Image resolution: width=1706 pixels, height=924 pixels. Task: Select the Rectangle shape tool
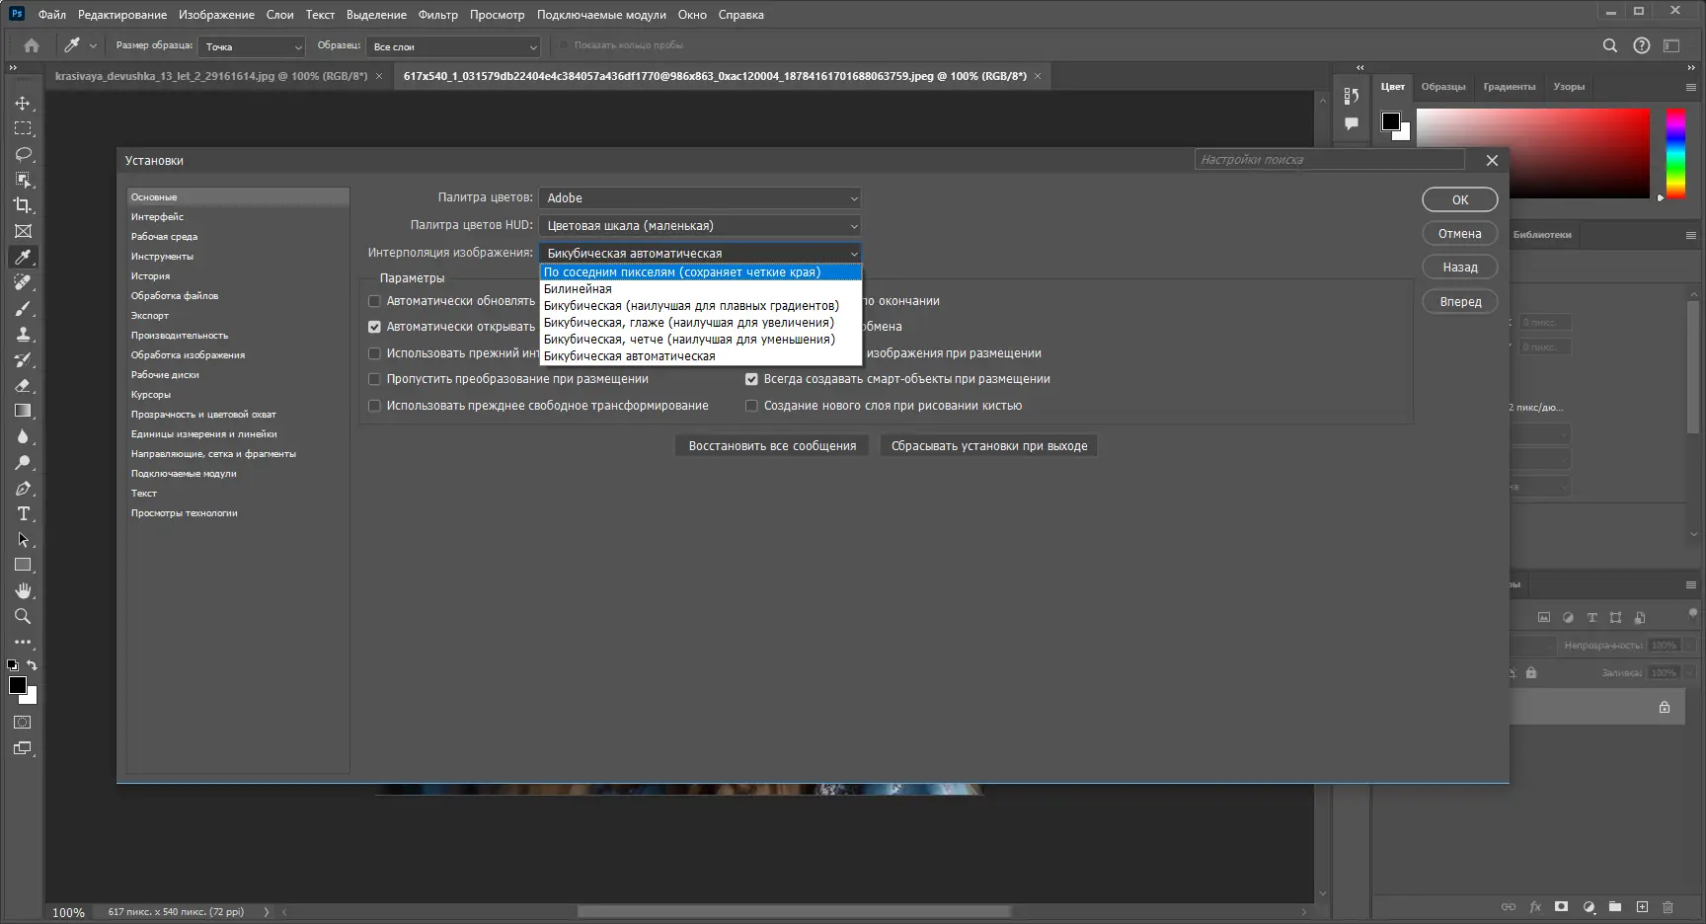23,565
